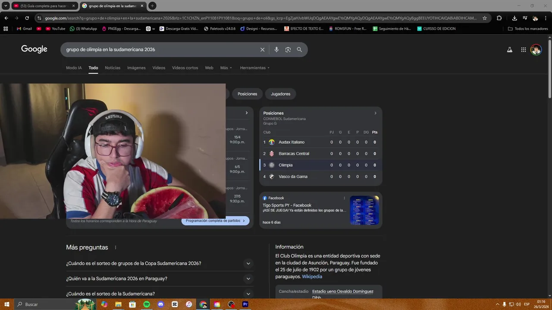
Task: Open the Windows Start menu
Action: (x=7, y=304)
